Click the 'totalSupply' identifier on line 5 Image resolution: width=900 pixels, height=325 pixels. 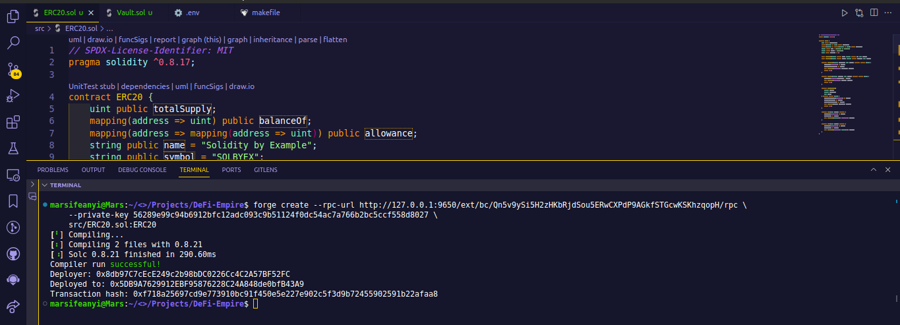point(182,109)
